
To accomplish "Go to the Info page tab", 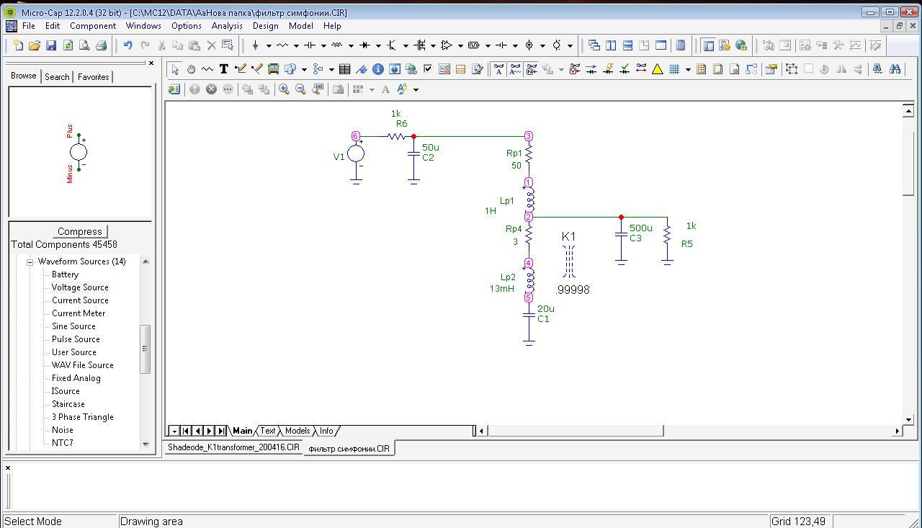I will pos(326,431).
